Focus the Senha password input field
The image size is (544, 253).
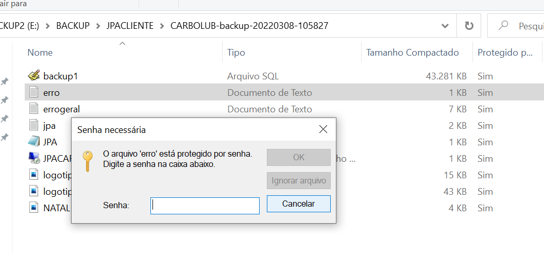click(205, 206)
